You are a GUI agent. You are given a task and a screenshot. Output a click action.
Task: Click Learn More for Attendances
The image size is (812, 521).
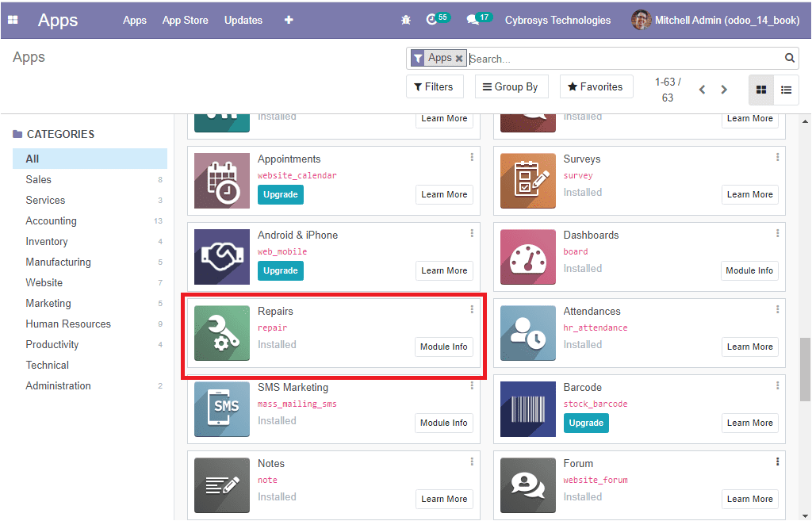[x=750, y=347]
